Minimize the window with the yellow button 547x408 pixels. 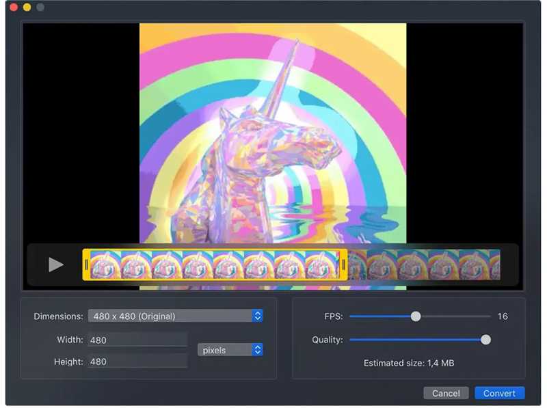pos(27,7)
